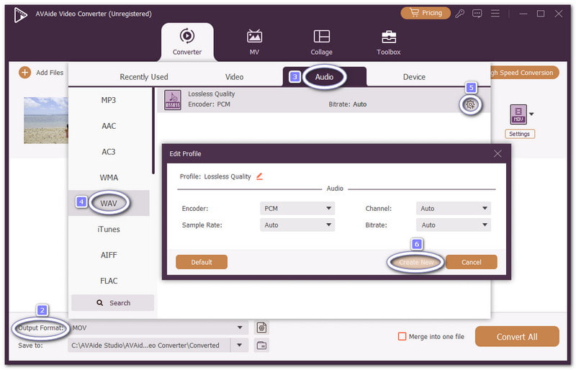Select the Video format tab
Viewport: 576px width, 370px height.
pos(234,77)
